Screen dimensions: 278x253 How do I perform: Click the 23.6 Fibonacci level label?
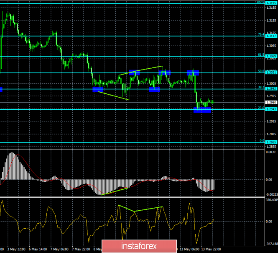click(261, 108)
